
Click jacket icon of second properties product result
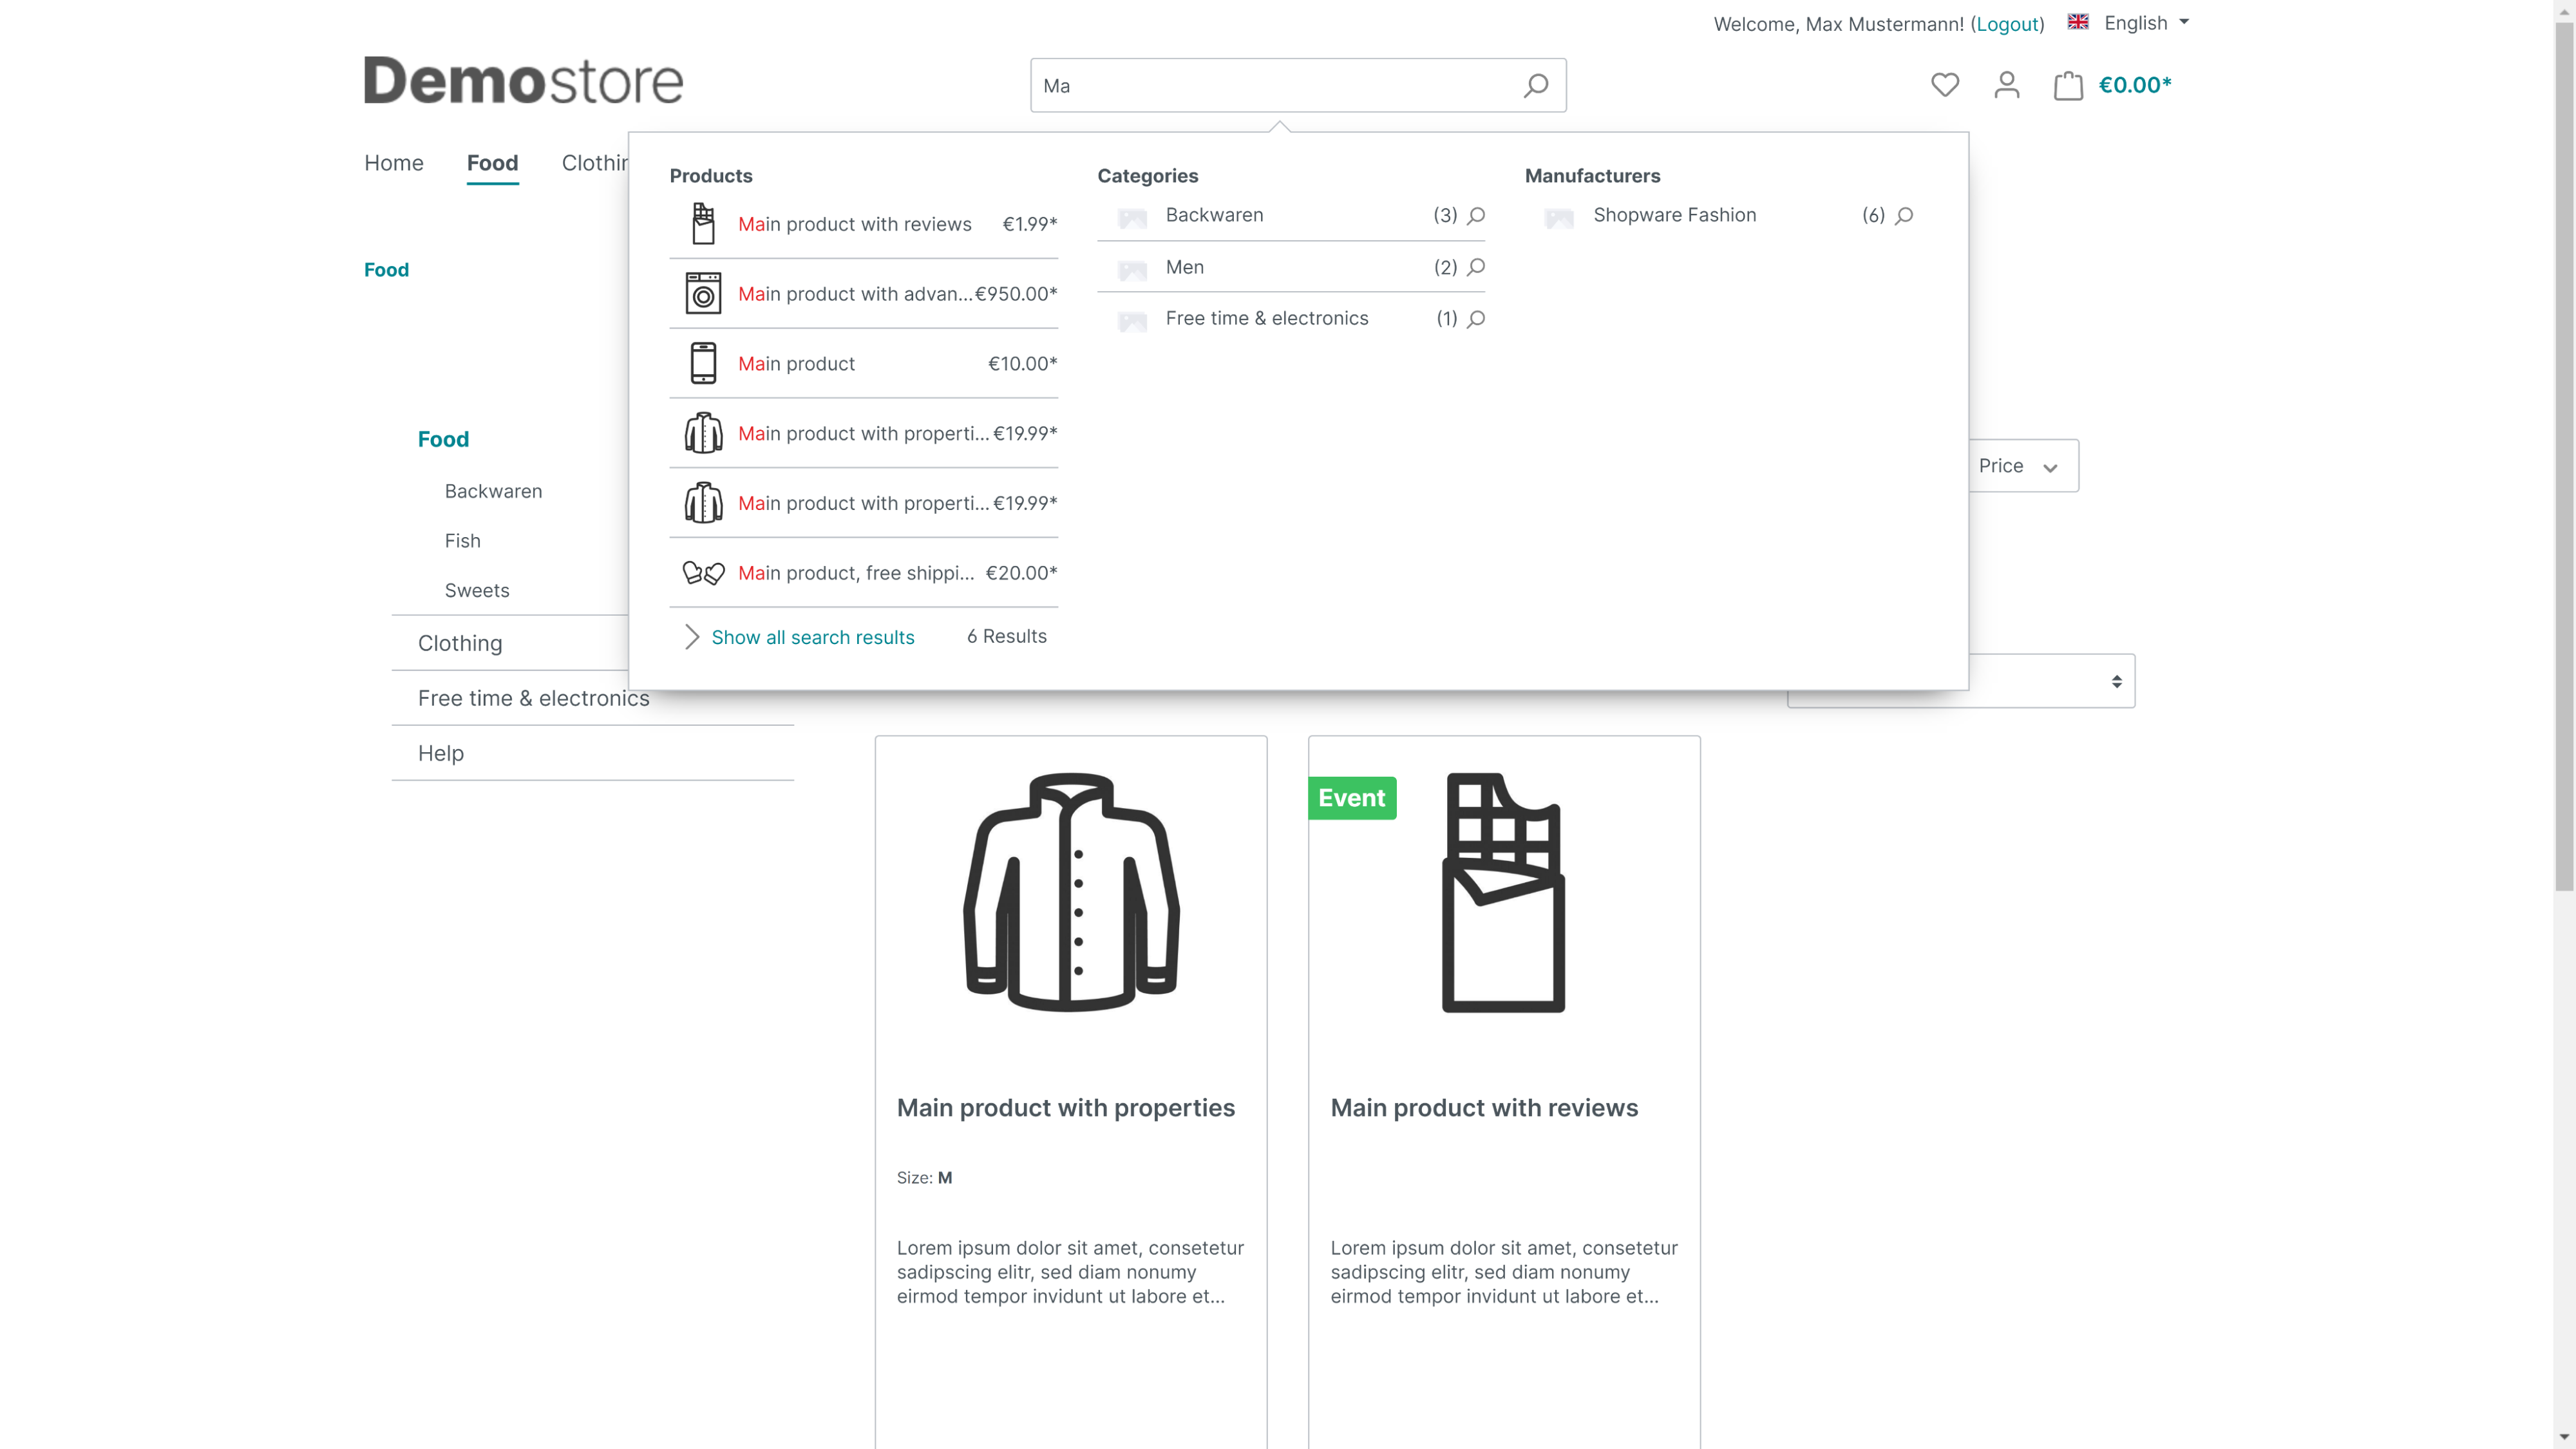coord(703,503)
